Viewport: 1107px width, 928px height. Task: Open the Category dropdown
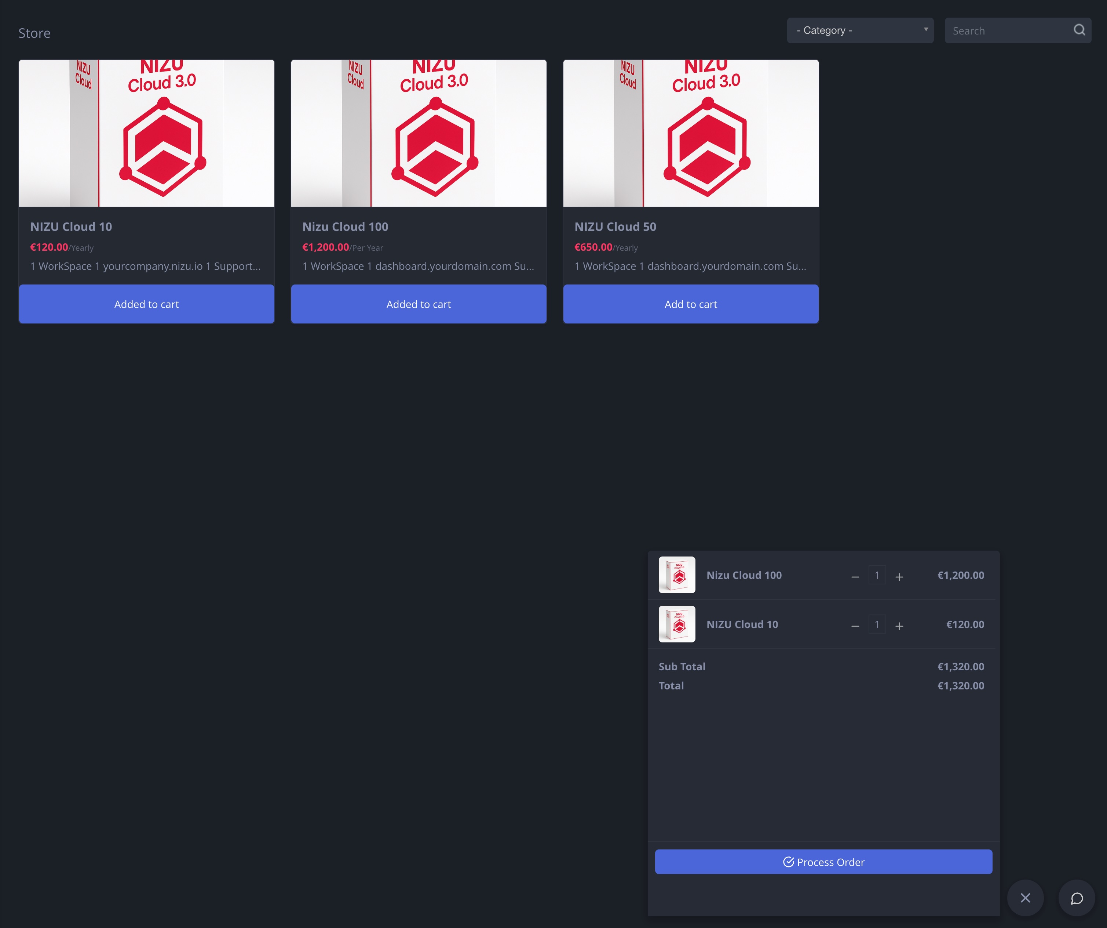[x=860, y=30]
